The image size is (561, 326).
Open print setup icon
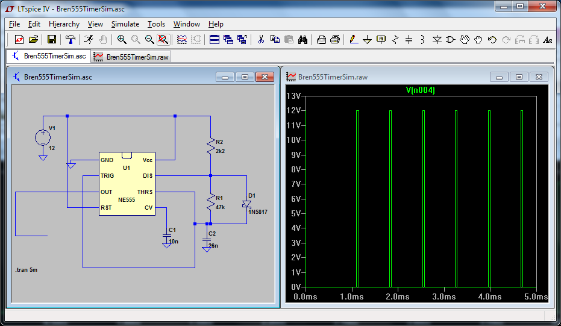(321, 39)
